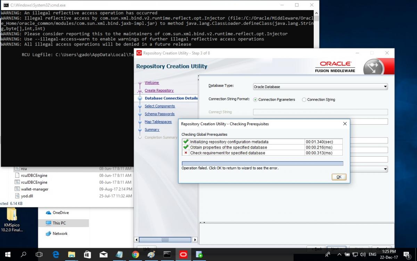Viewport: 417px width, 261px height.
Task: Open Microsoft Edge from the taskbar
Action: [x=56, y=254]
